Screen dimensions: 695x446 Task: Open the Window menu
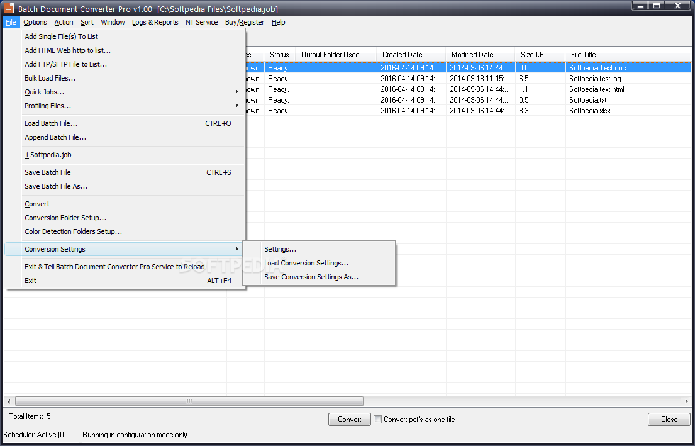pos(113,22)
